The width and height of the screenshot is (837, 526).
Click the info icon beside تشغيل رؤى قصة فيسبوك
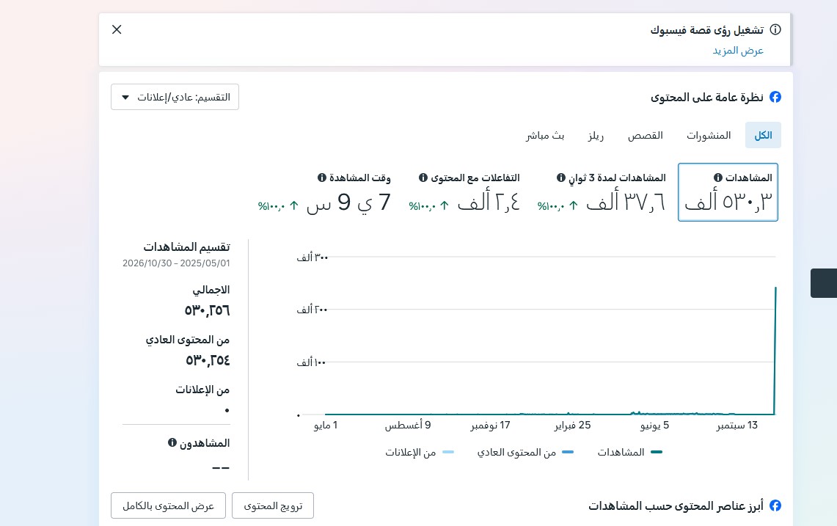click(775, 30)
